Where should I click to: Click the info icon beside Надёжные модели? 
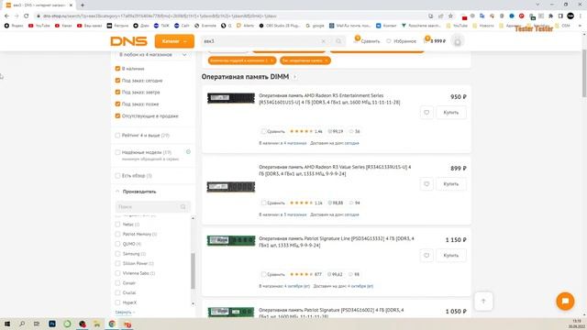pyautogui.click(x=188, y=152)
